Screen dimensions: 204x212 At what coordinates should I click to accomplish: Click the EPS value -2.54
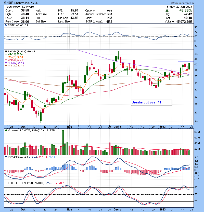(75, 14)
